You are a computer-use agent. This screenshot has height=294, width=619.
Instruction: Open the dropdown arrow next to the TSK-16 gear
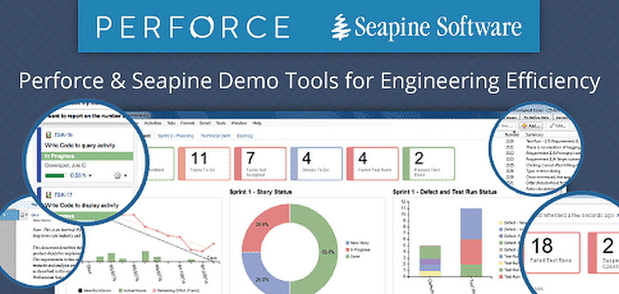tap(125, 176)
